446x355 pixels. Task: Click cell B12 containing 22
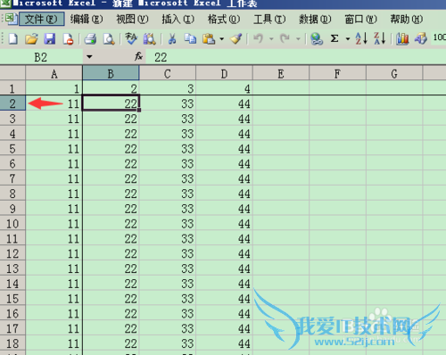click(x=111, y=253)
